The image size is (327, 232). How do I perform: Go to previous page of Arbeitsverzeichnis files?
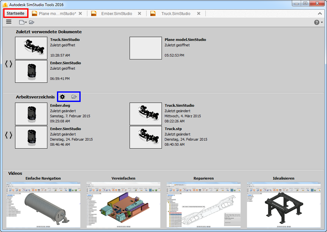point(6,135)
